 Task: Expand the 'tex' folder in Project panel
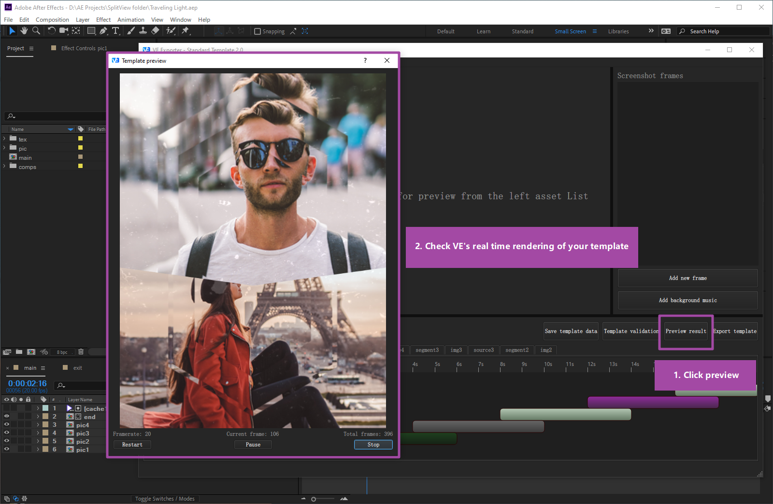click(4, 139)
